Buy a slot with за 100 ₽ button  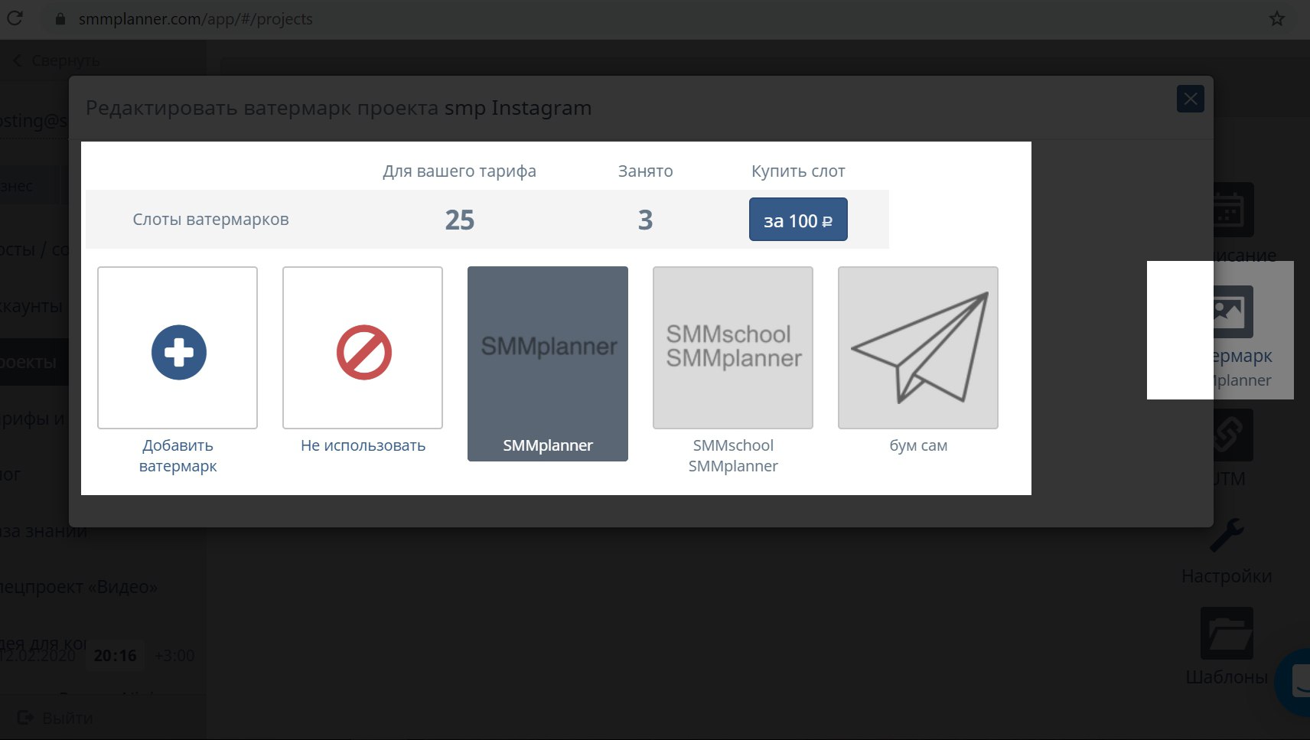click(x=798, y=220)
